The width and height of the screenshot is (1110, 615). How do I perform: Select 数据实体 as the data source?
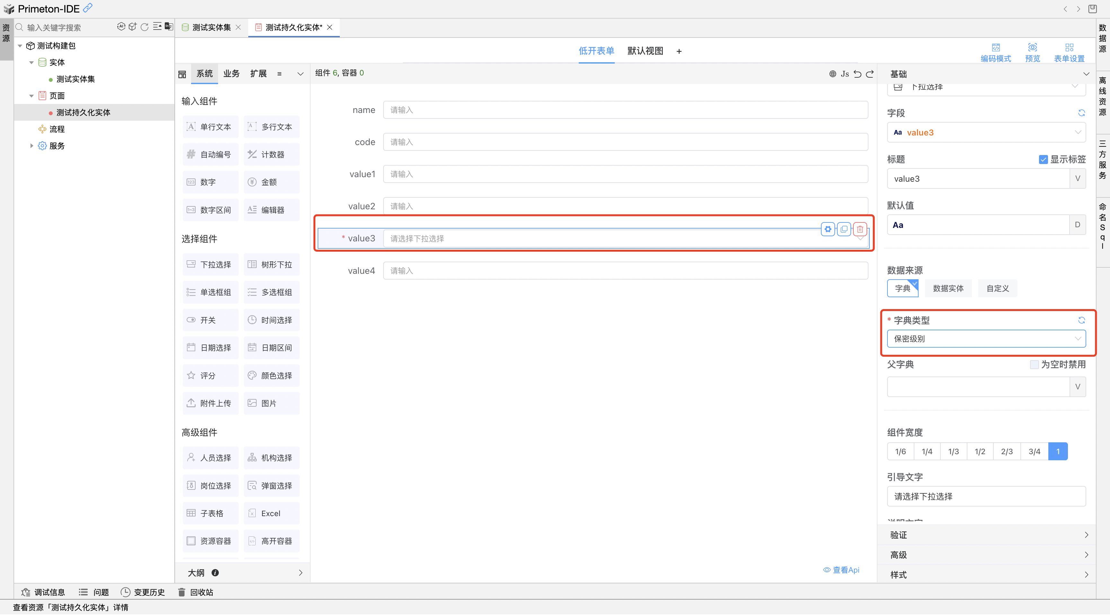pos(948,288)
